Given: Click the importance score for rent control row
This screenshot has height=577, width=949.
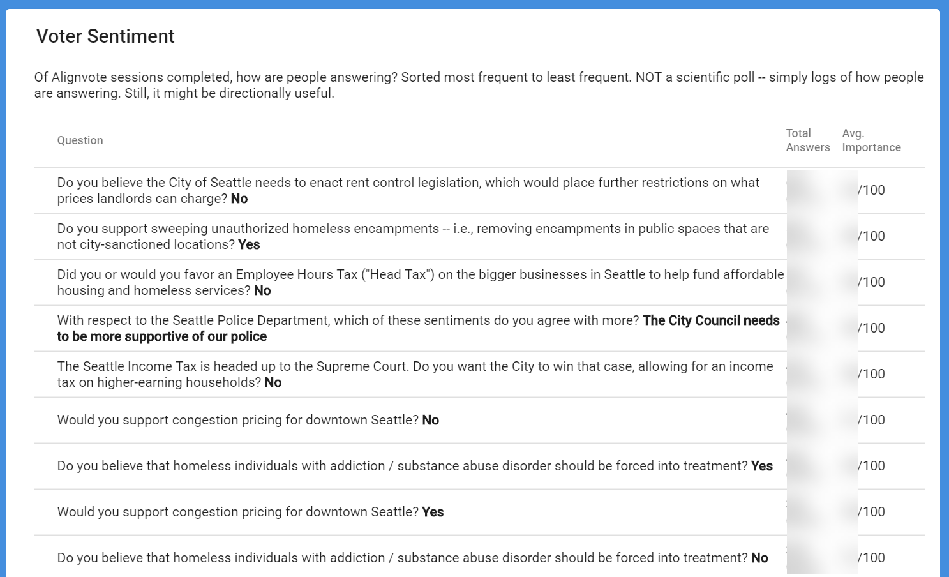Looking at the screenshot, I should click(x=871, y=190).
